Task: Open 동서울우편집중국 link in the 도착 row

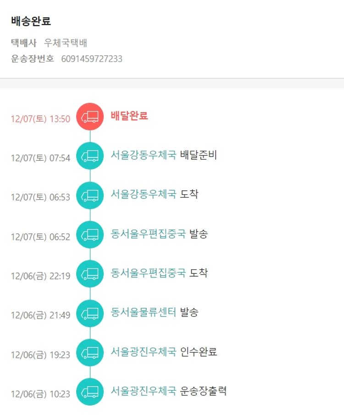Action: (x=148, y=272)
